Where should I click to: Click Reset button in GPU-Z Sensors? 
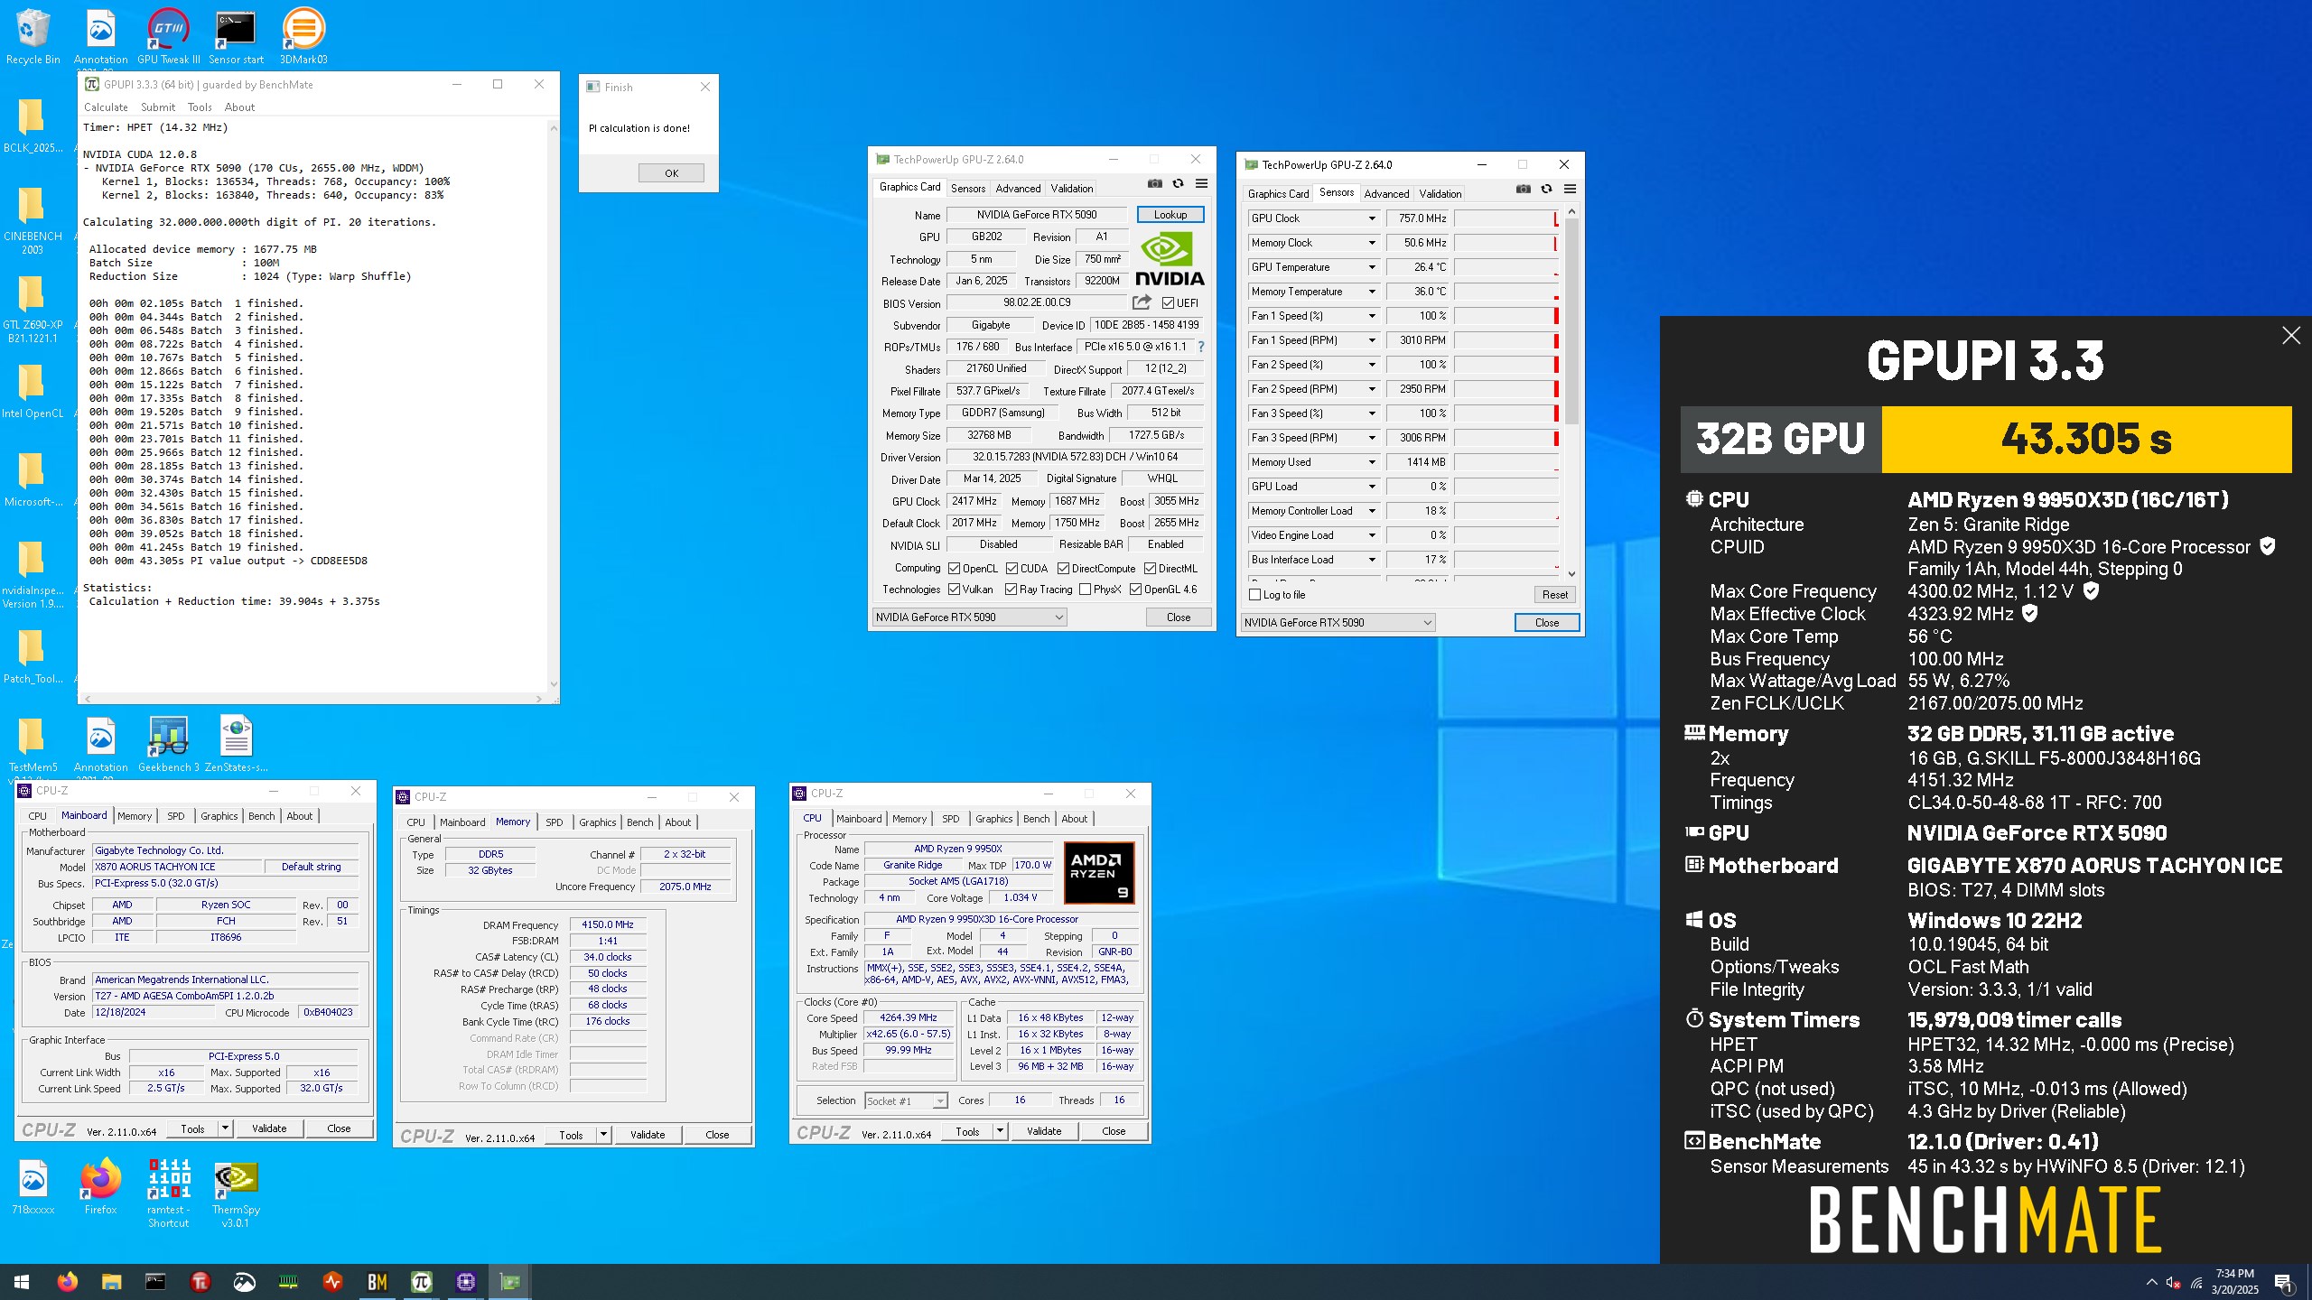pyautogui.click(x=1554, y=595)
